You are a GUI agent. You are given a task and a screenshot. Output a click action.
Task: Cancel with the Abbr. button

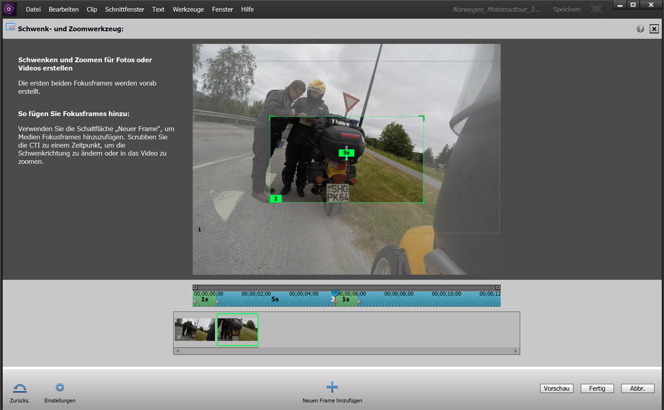click(x=637, y=388)
